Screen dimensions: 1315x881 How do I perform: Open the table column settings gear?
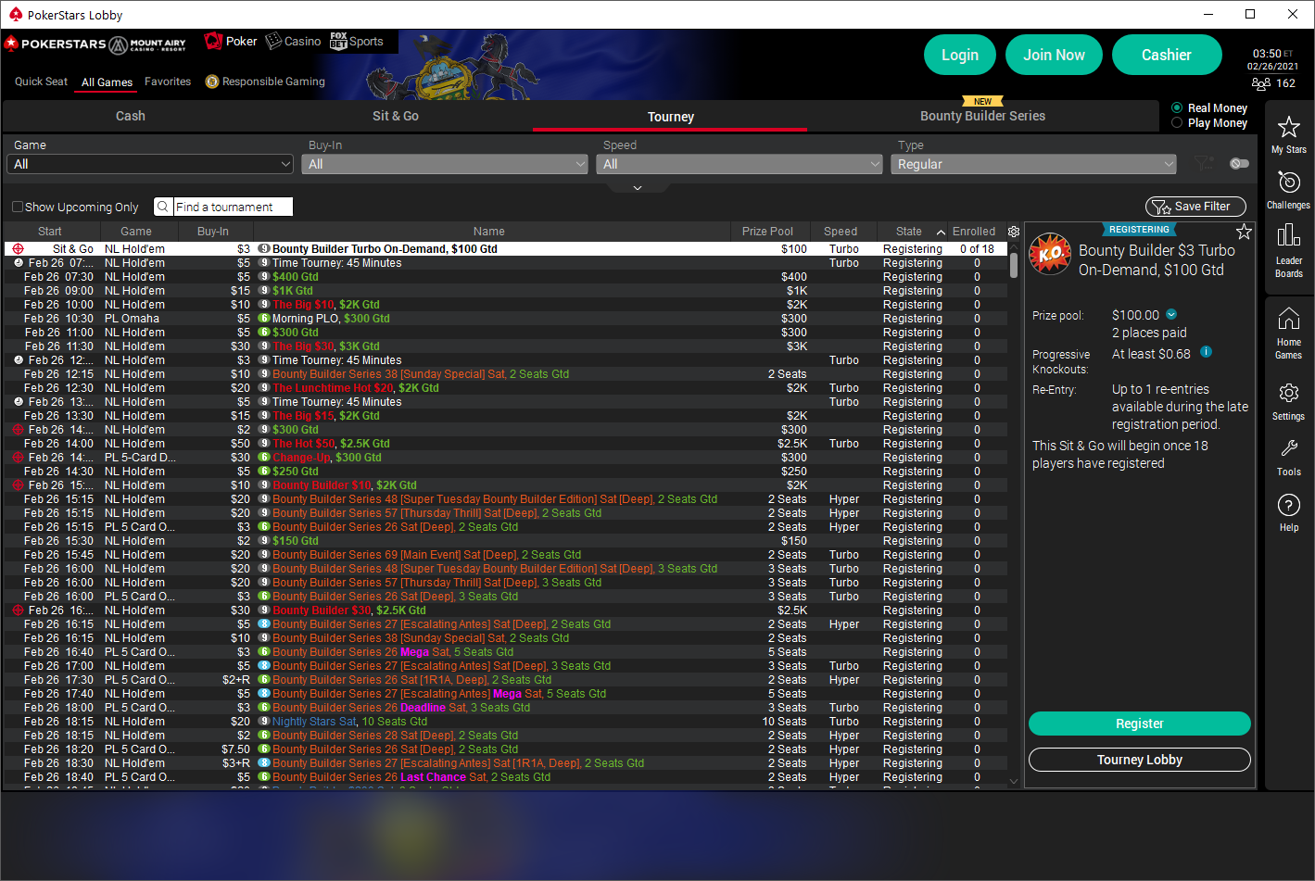pyautogui.click(x=1014, y=232)
